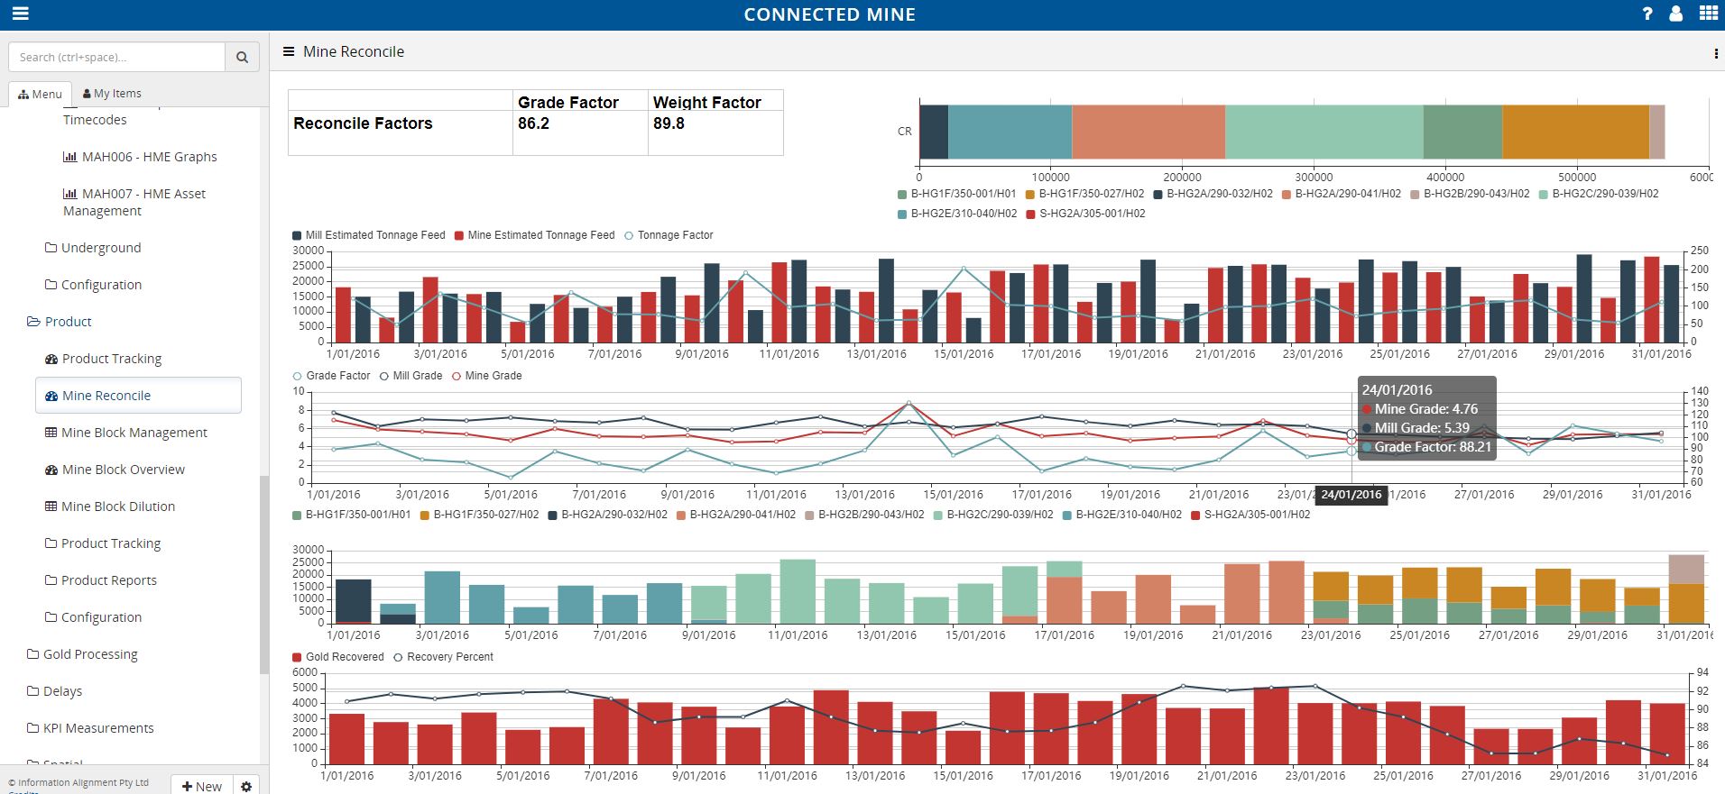Click the search magnifier button
1725x794 pixels.
[x=242, y=57]
